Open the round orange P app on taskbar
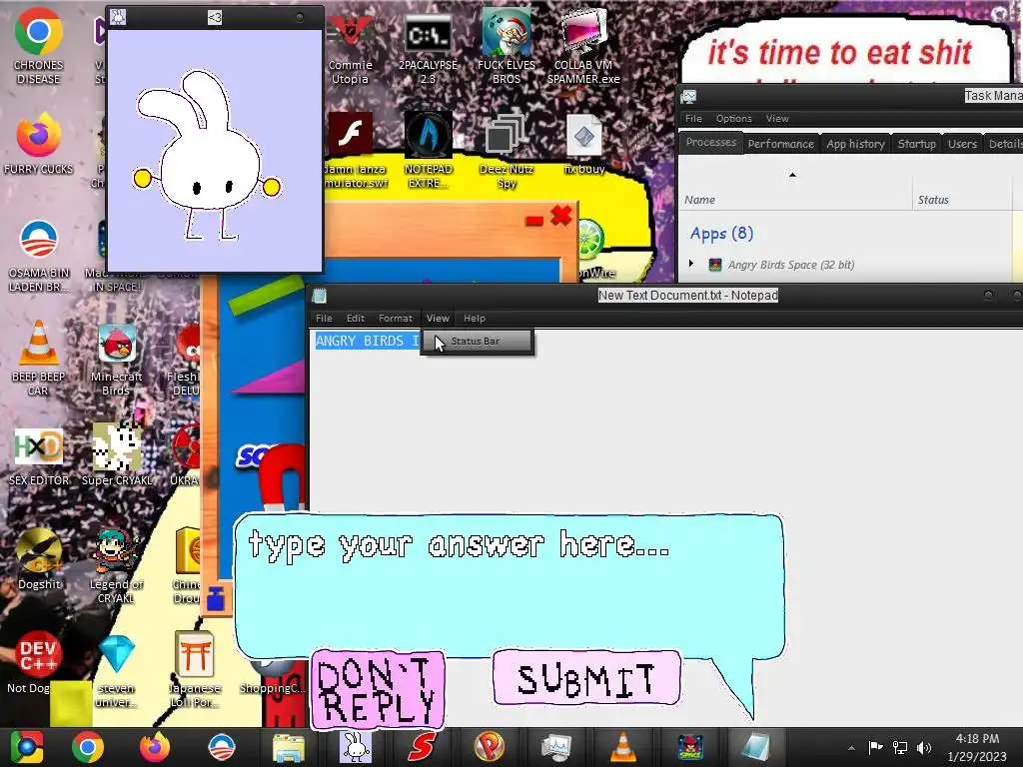 tap(490, 747)
